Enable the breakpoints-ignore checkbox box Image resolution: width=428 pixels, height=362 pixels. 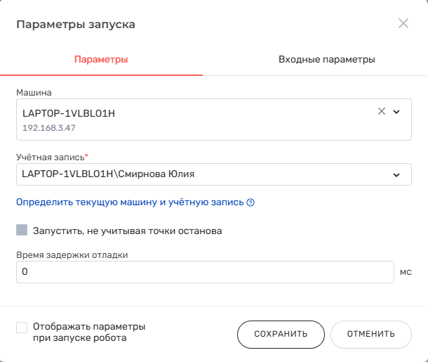click(22, 230)
